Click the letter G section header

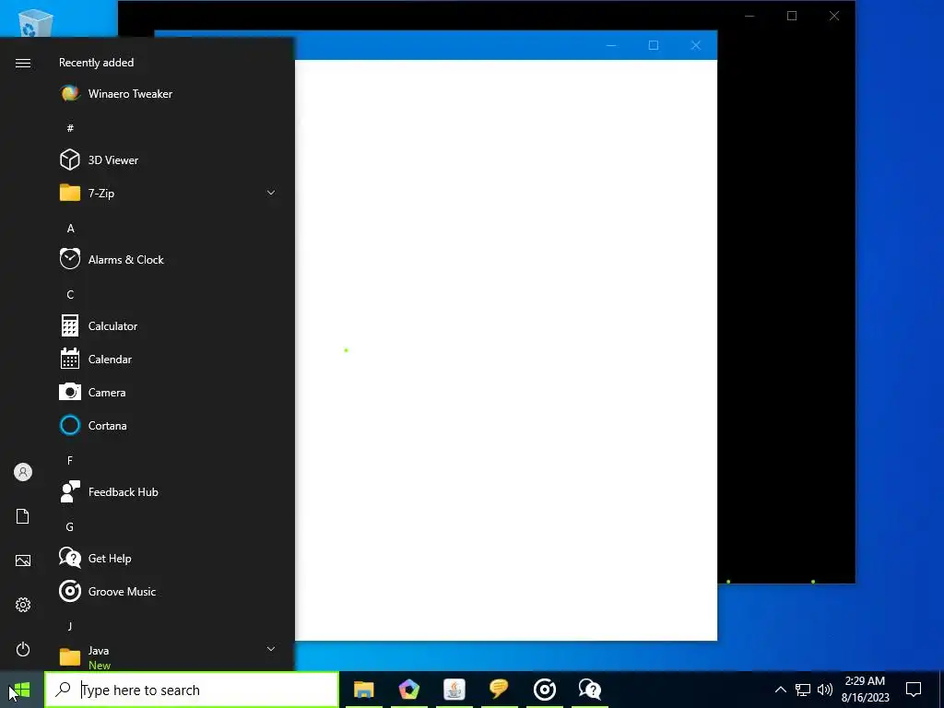pyautogui.click(x=70, y=526)
